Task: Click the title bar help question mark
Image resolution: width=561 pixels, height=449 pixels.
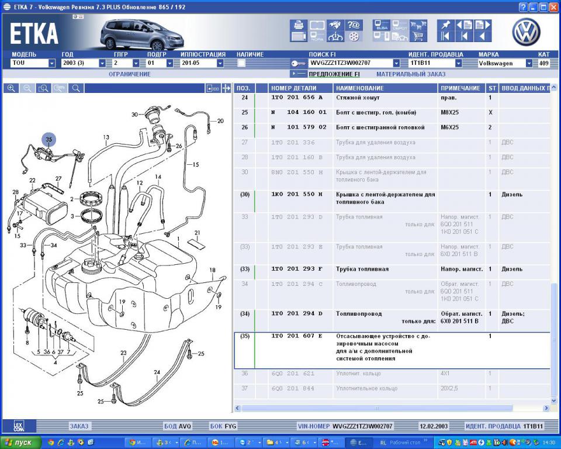Action: pyautogui.click(x=523, y=7)
